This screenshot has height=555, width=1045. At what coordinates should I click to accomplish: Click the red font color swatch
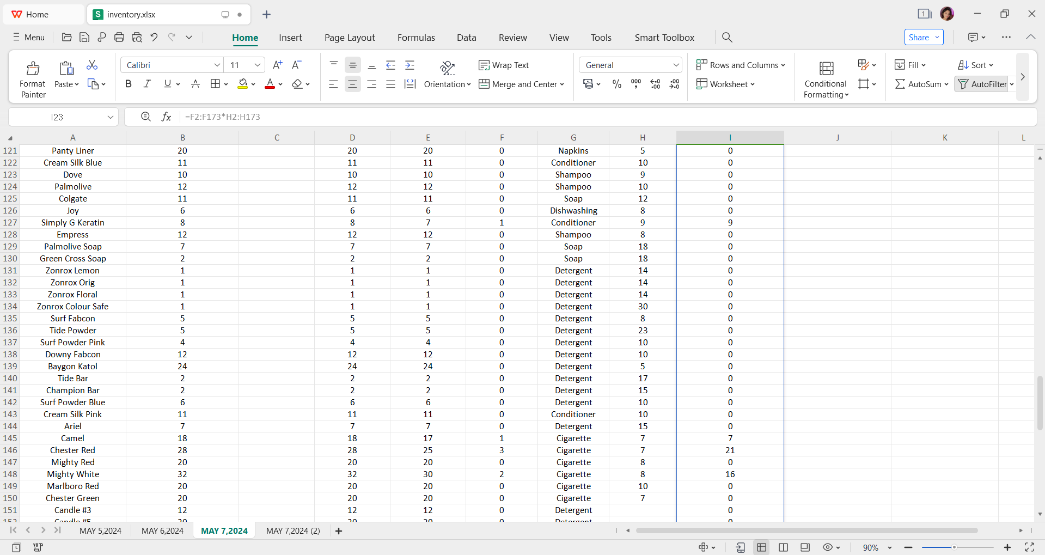[270, 84]
